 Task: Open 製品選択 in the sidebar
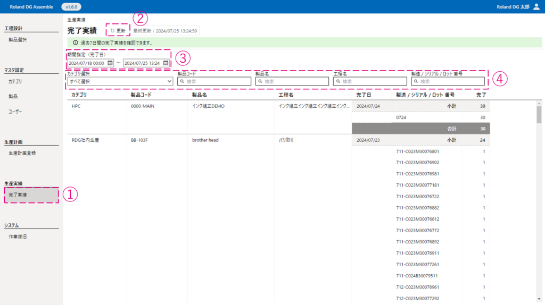pos(18,40)
